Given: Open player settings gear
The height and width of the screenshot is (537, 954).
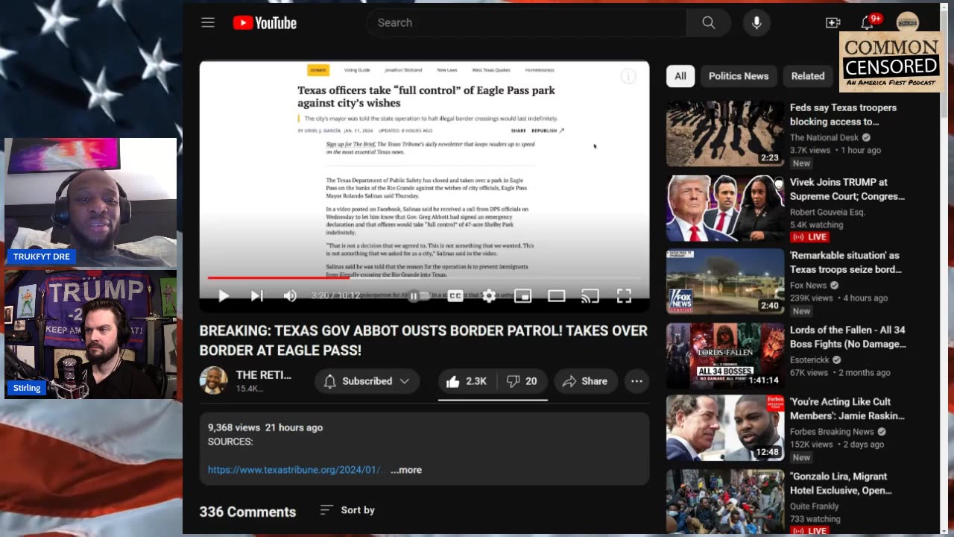Looking at the screenshot, I should [x=489, y=296].
